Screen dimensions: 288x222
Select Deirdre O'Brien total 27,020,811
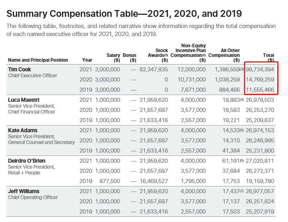pos(260,161)
